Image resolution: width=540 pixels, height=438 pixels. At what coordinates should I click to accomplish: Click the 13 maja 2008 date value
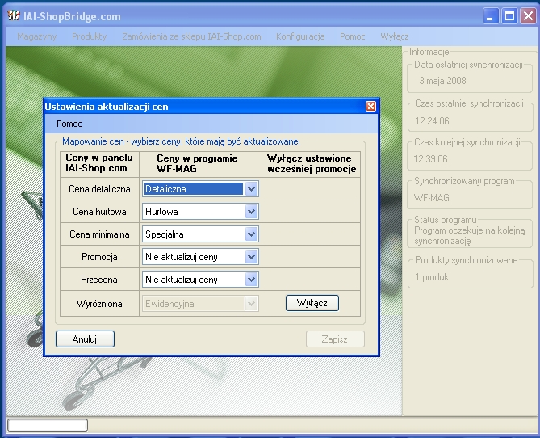coord(440,81)
